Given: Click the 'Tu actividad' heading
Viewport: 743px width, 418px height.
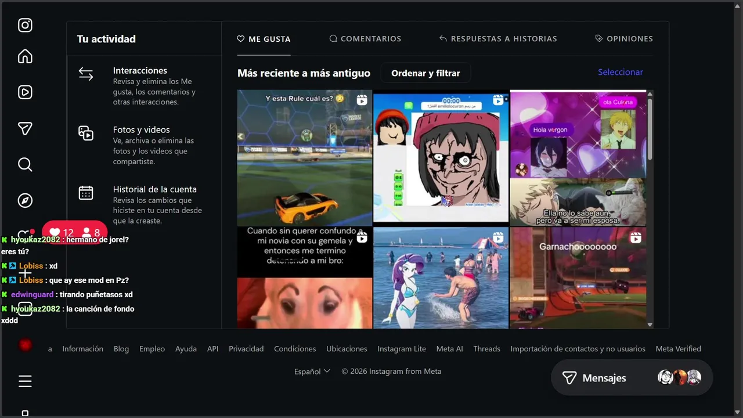Looking at the screenshot, I should pos(106,39).
